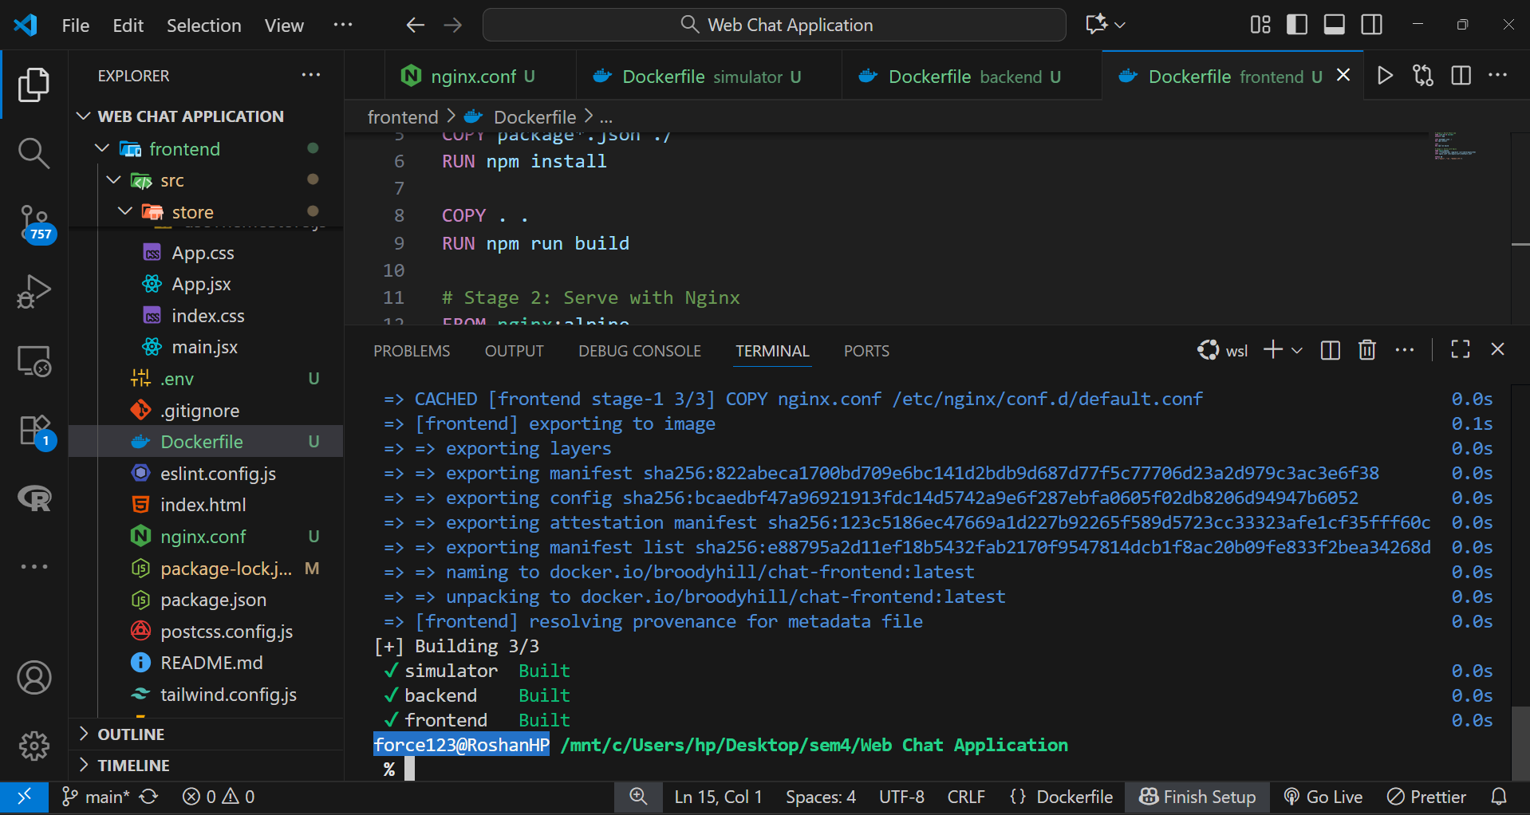The image size is (1530, 815).
Task: Kill terminal with the trash icon
Action: [x=1366, y=350]
